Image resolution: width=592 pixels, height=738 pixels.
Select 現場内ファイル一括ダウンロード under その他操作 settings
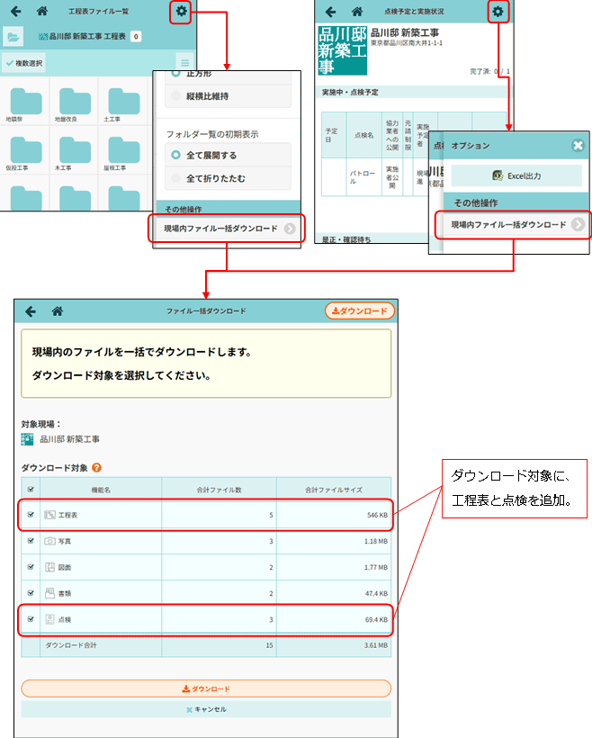click(x=229, y=229)
